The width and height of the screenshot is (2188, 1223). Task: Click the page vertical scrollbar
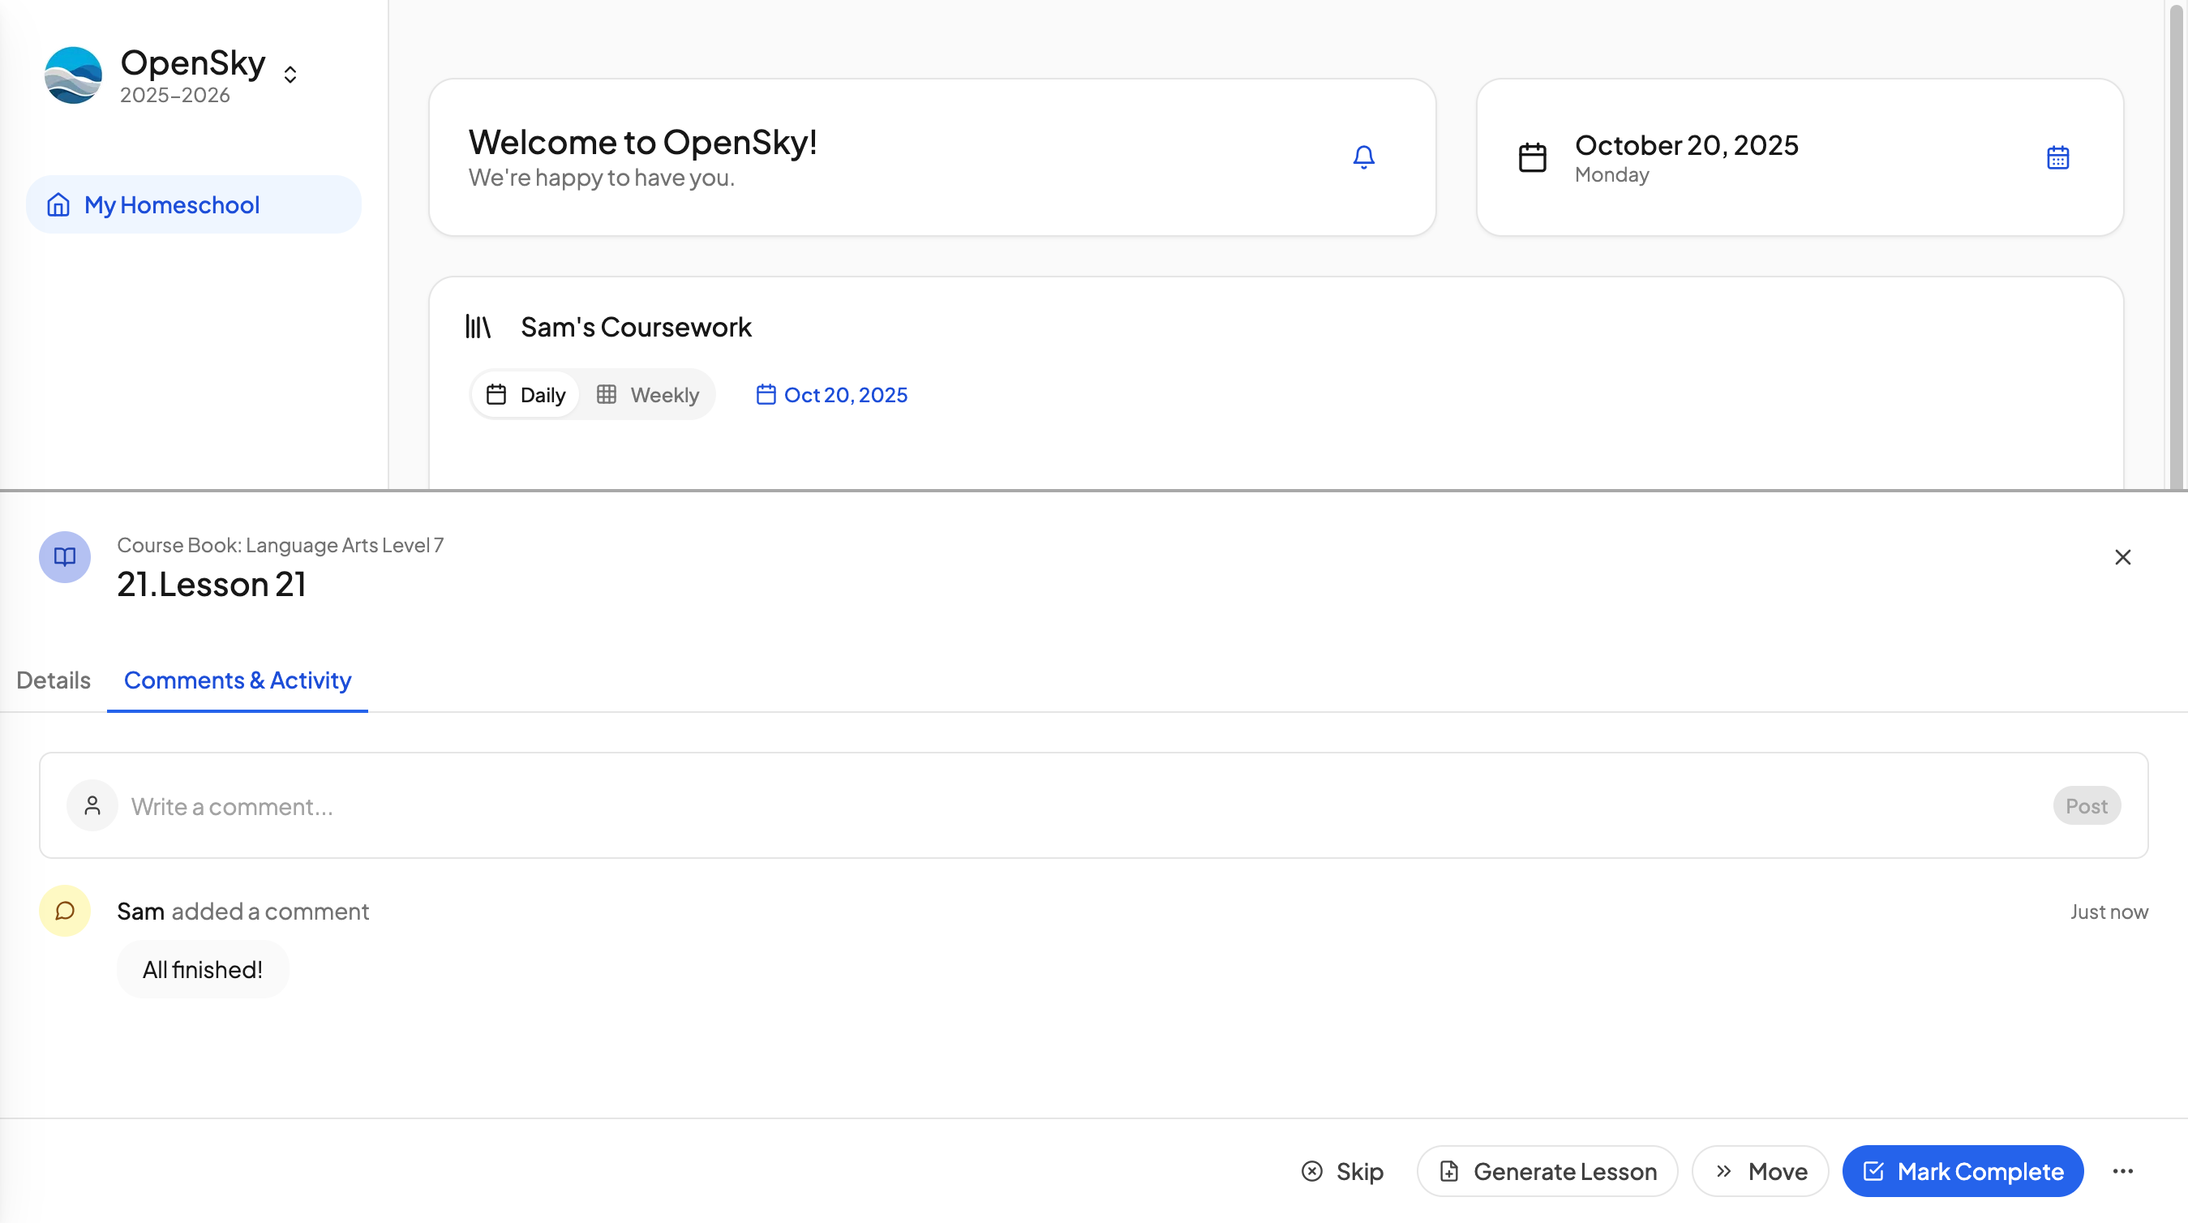tap(2177, 245)
